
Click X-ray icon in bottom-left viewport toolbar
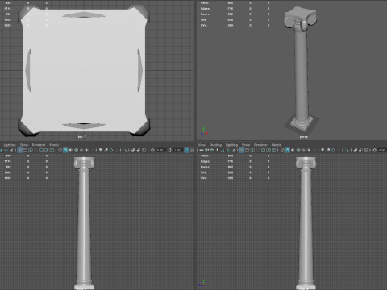pyautogui.click(x=133, y=151)
